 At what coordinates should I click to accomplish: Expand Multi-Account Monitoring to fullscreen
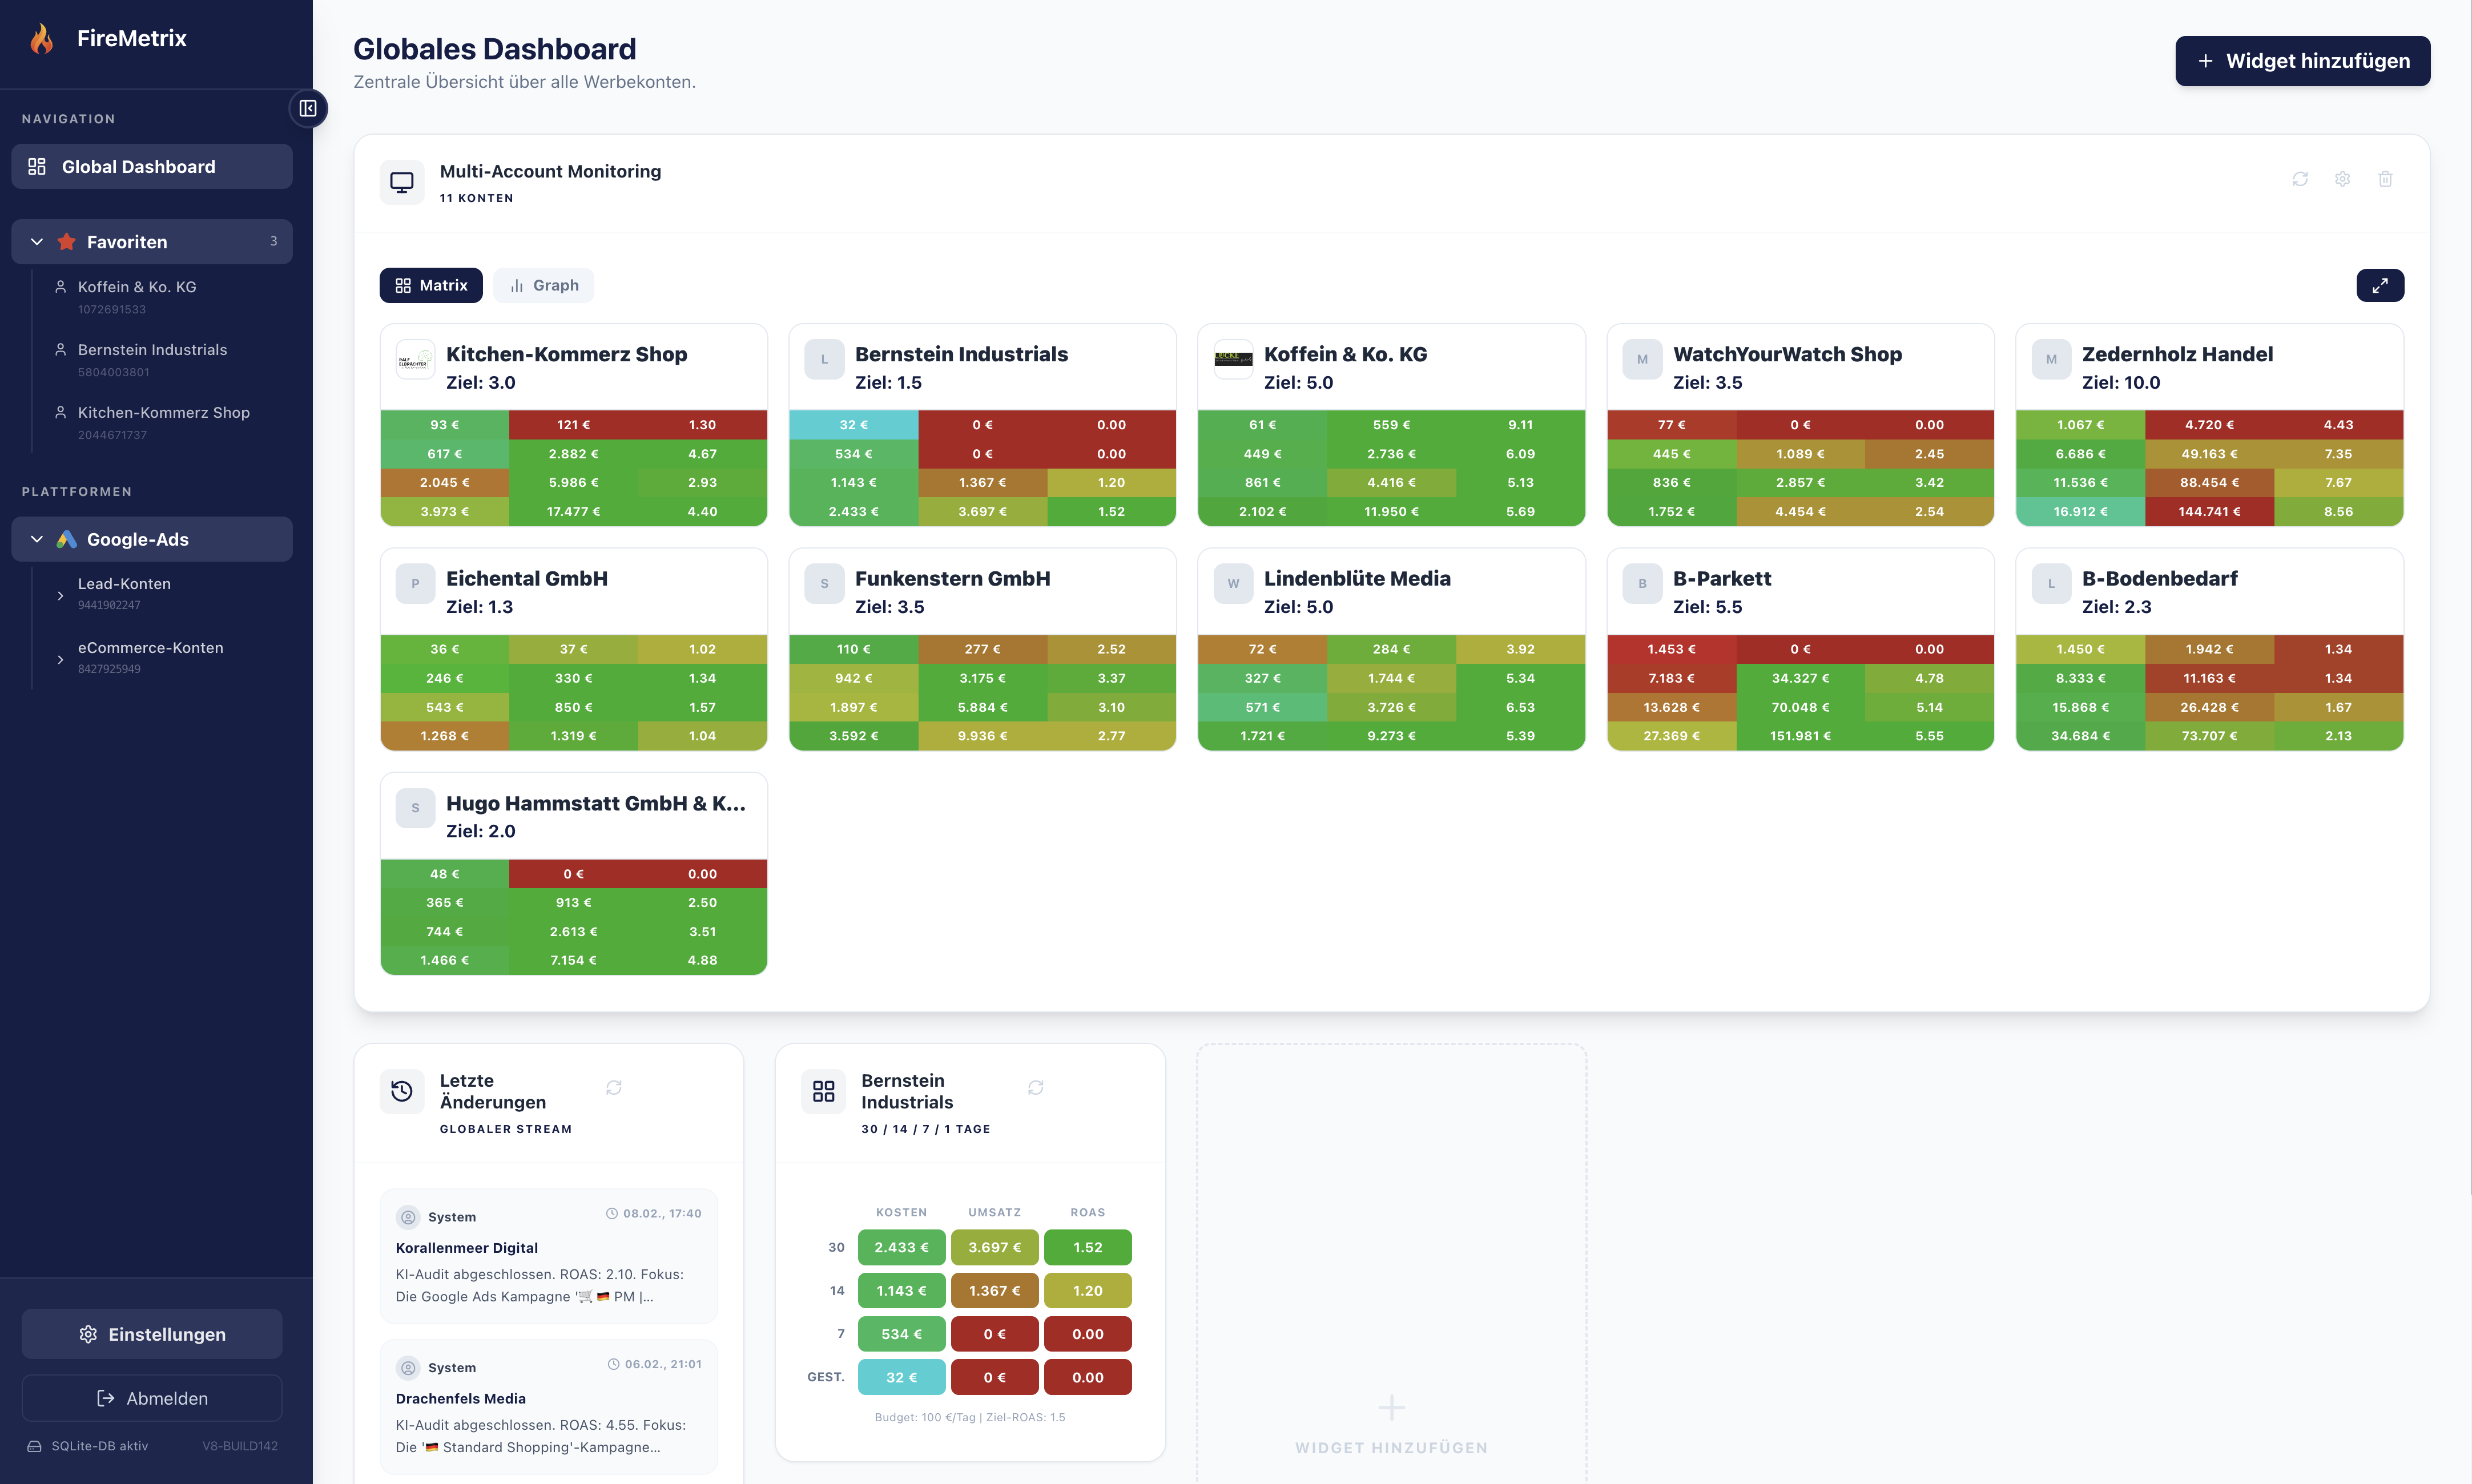(2380, 284)
